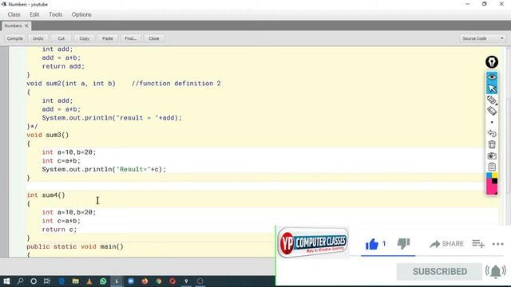Open VLC media player from taskbar

[x=89, y=281]
